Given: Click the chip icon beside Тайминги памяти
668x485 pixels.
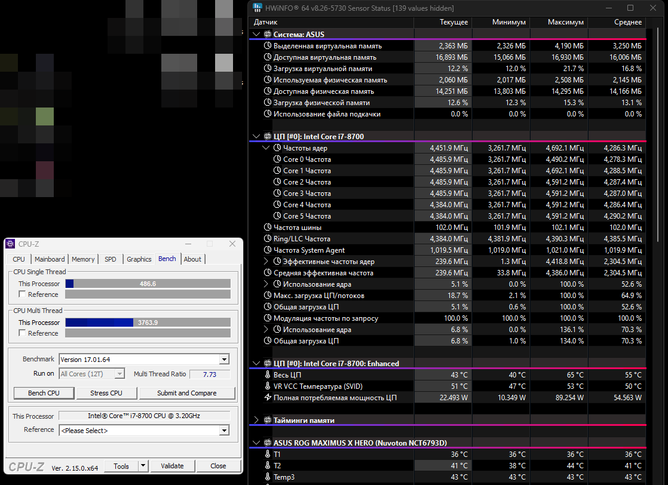Looking at the screenshot, I should [268, 420].
